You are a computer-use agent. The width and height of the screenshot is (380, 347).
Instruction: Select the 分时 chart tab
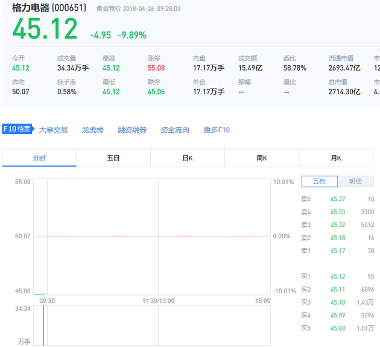tap(39, 158)
